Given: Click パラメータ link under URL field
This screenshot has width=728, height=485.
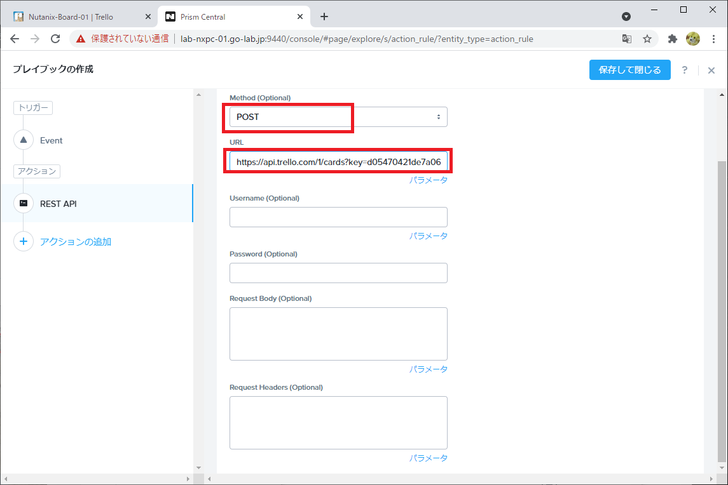Looking at the screenshot, I should [428, 180].
